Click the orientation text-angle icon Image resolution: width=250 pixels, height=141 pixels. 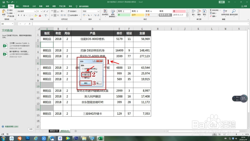pyautogui.click(x=62, y=11)
